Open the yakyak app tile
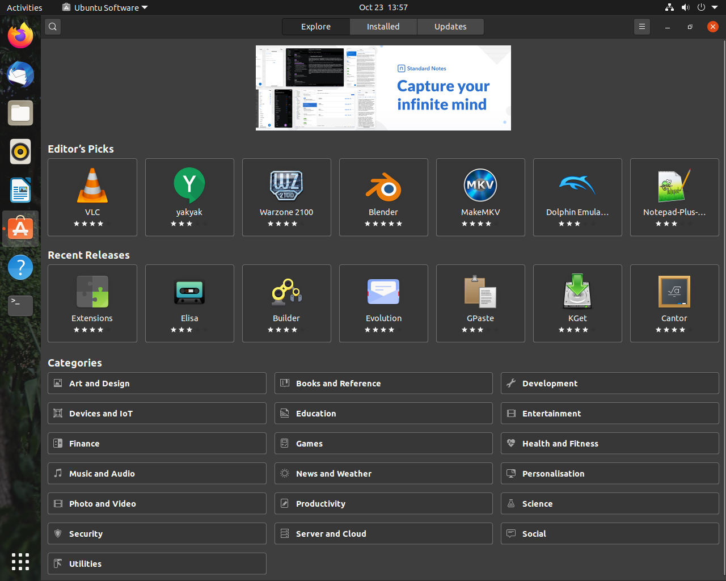This screenshot has height=581, width=726. tap(189, 197)
